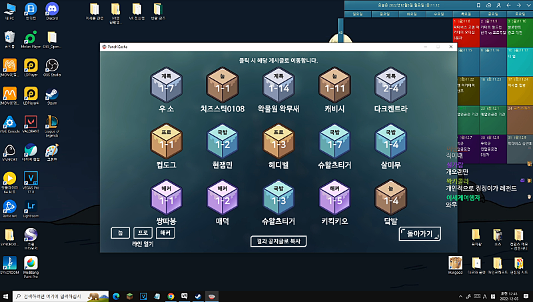The height and width of the screenshot is (302, 533).
Task: Click the 결과 공지글로 복사 button
Action: click(x=278, y=241)
